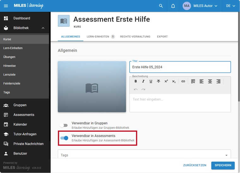Click the search magnifier icon
This screenshot has width=240, height=173.
point(161,6)
